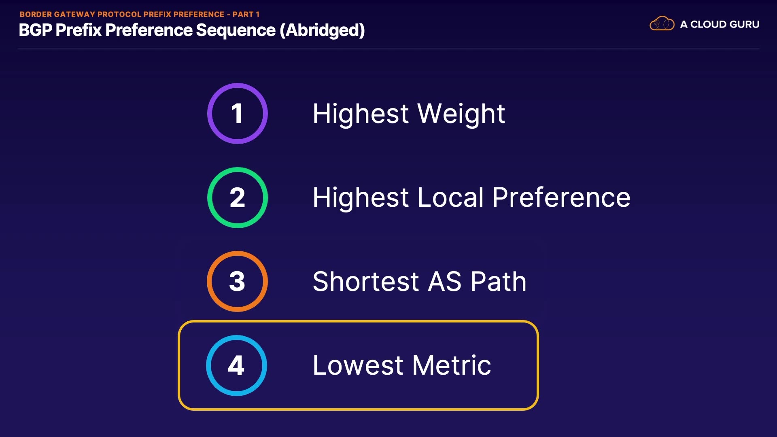Viewport: 777px width, 437px height.
Task: Select the "Highest Local Preference" item text
Action: 471,197
